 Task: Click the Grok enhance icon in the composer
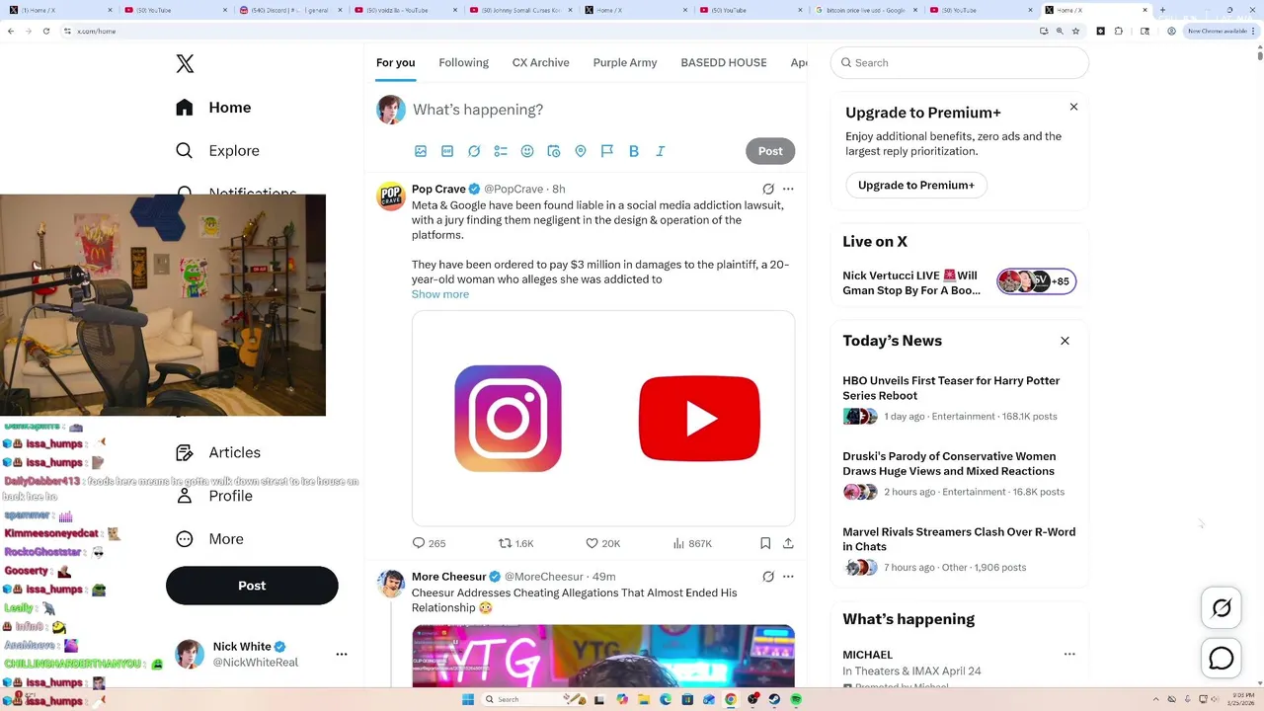pyautogui.click(x=474, y=151)
